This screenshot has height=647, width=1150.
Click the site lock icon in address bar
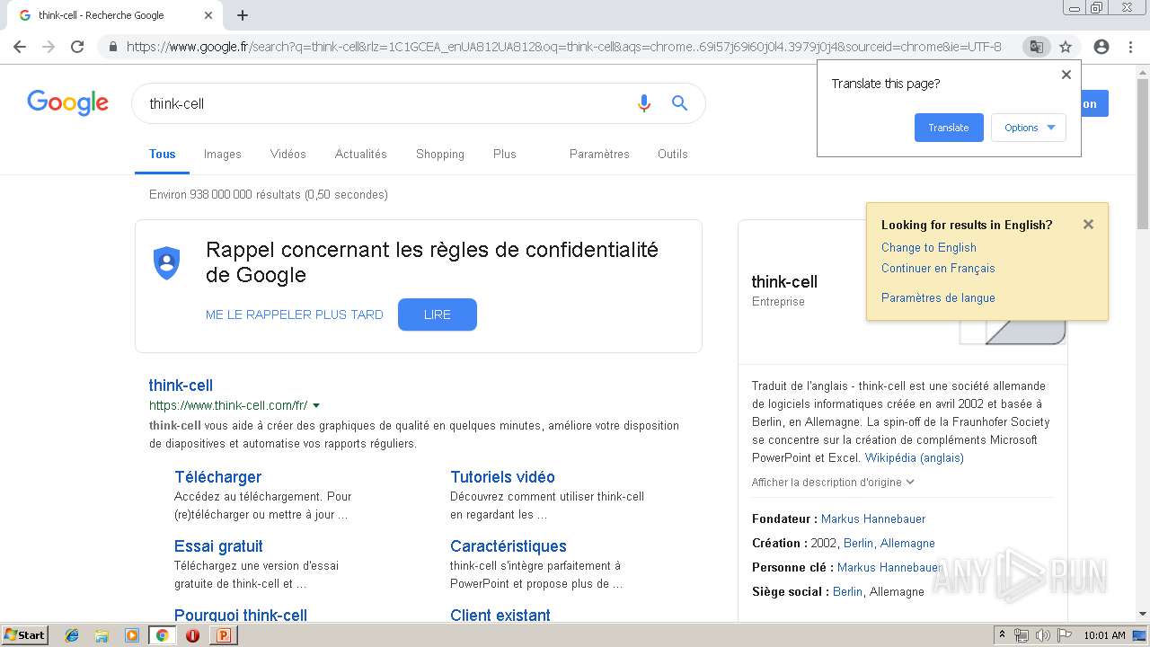[112, 47]
